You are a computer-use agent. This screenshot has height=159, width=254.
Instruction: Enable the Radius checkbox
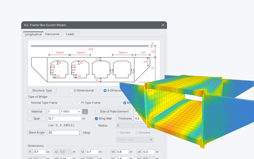click(x=96, y=126)
